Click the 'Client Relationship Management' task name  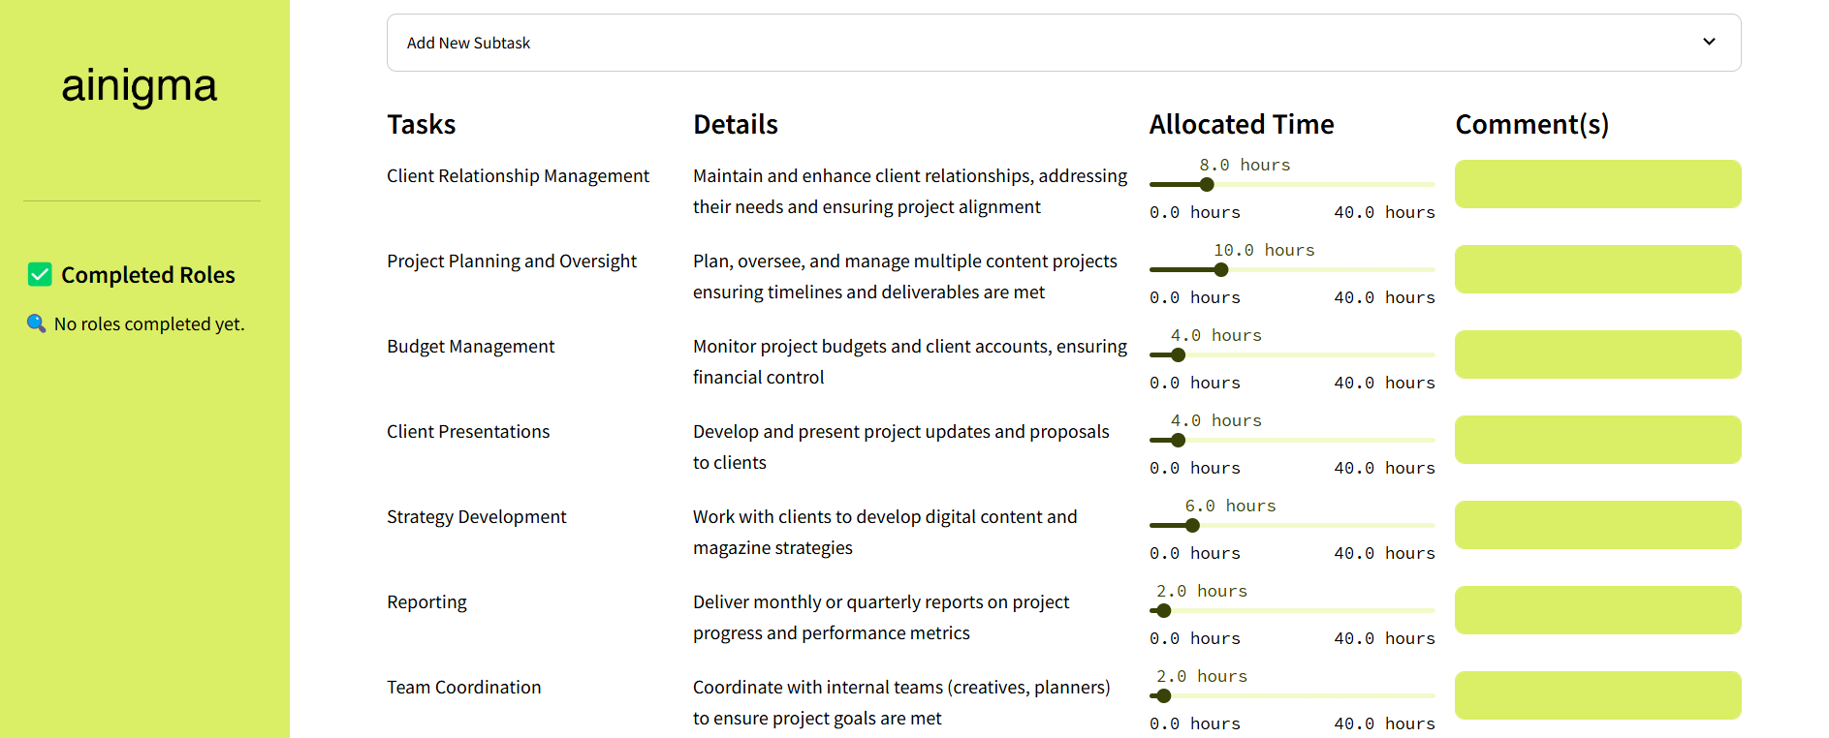(x=518, y=175)
